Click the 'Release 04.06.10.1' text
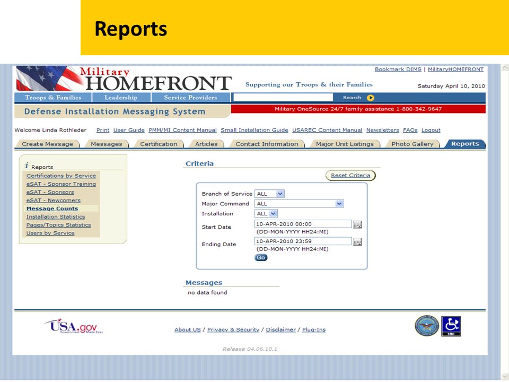 [x=250, y=349]
